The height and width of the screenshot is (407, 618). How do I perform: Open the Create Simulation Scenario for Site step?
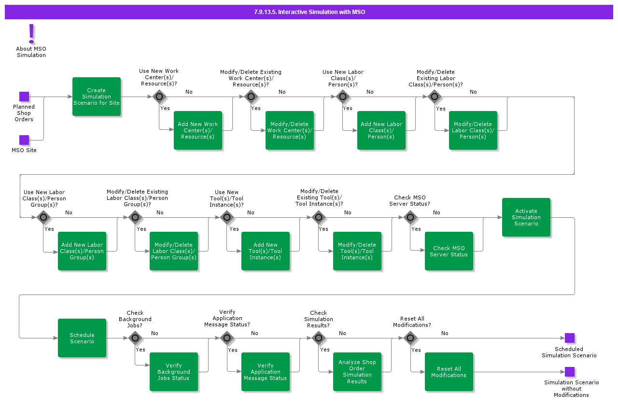point(96,97)
